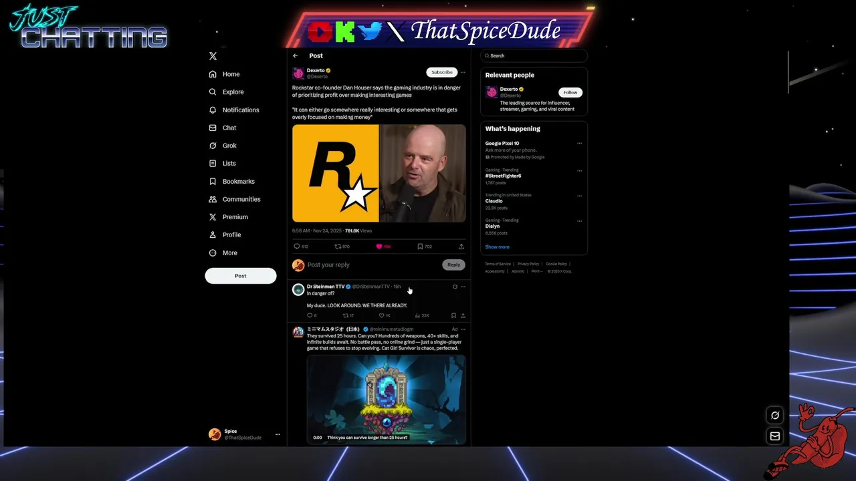Open Chat from the sidebar
Screen dimensions: 856x481
pyautogui.click(x=222, y=128)
